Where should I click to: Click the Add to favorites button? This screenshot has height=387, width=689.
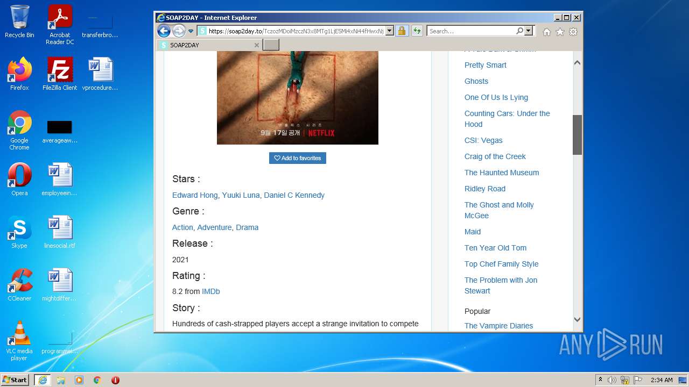pyautogui.click(x=298, y=158)
